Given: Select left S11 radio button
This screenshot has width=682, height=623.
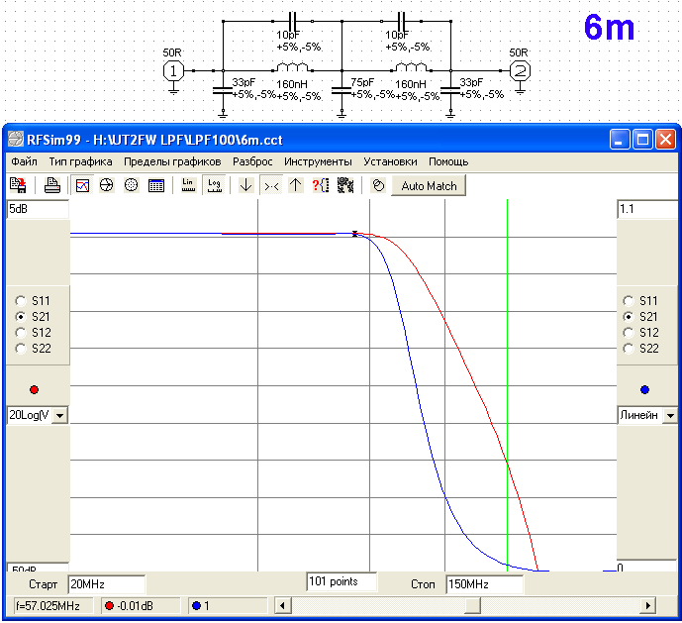Looking at the screenshot, I should tap(20, 301).
